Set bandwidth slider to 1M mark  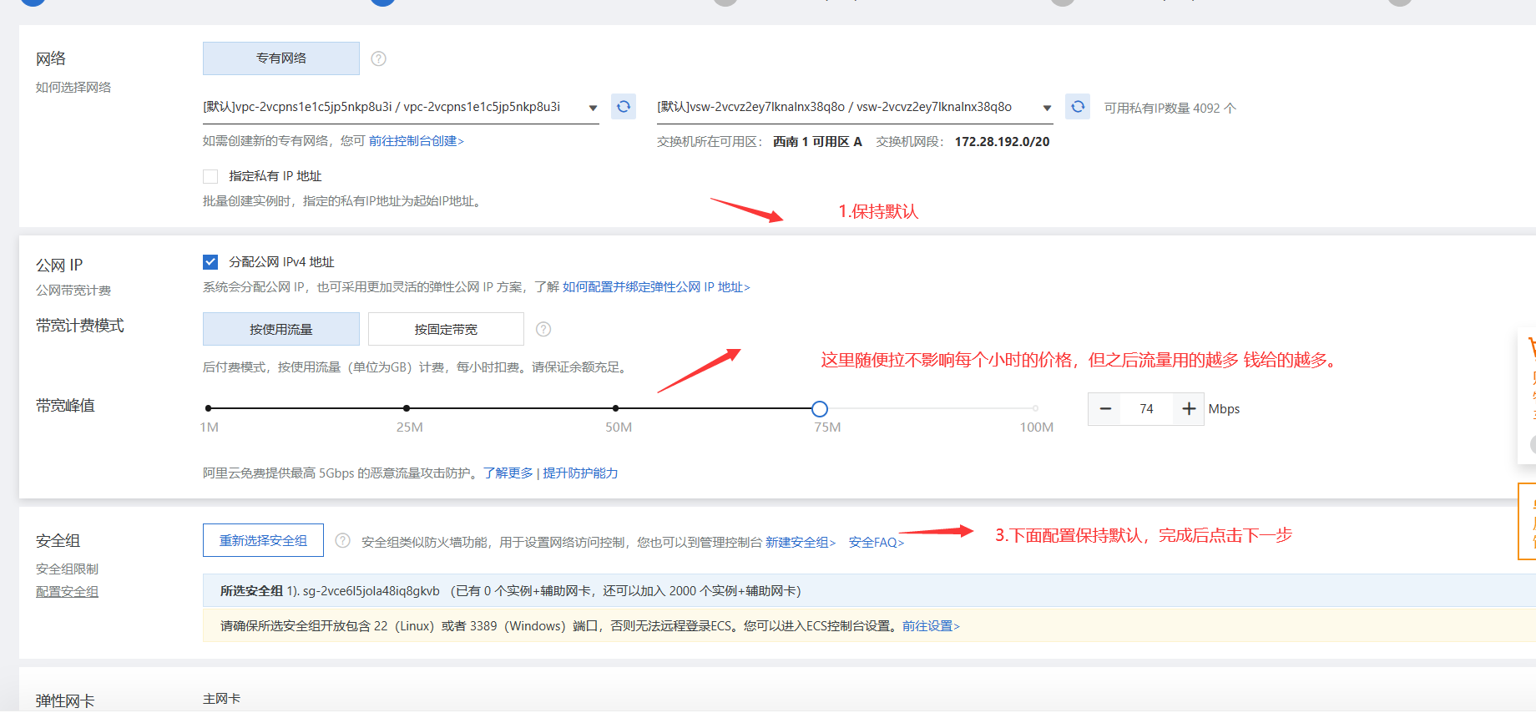tap(209, 408)
